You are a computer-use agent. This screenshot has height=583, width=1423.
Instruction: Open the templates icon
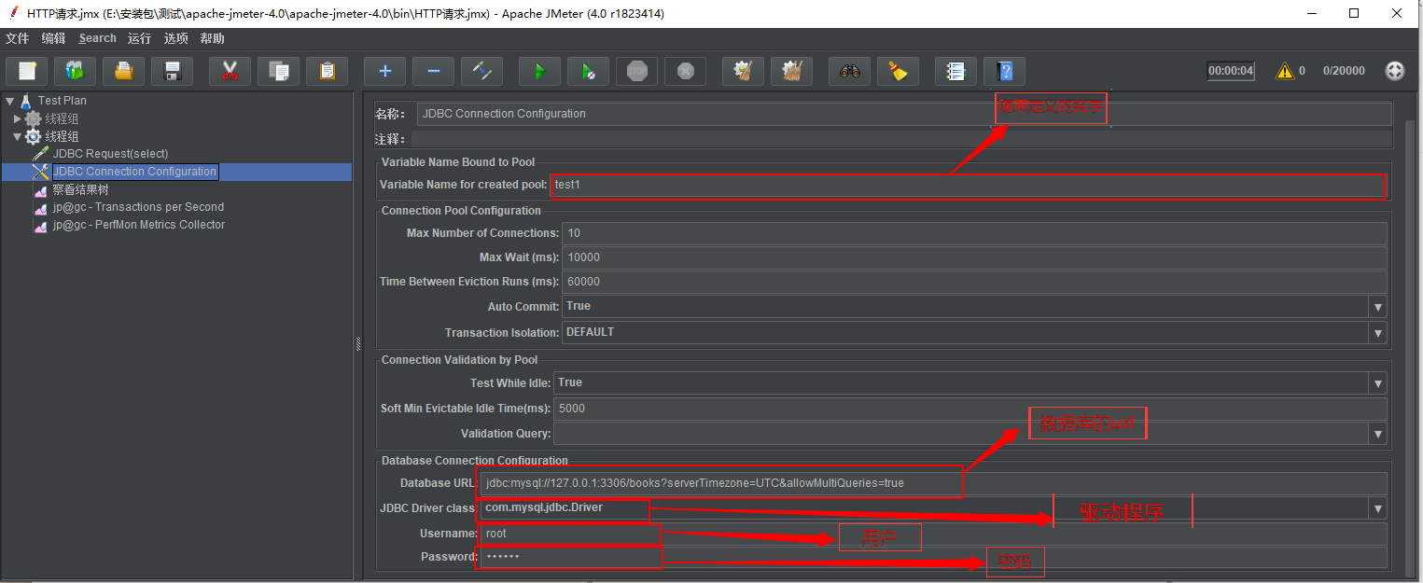click(75, 71)
